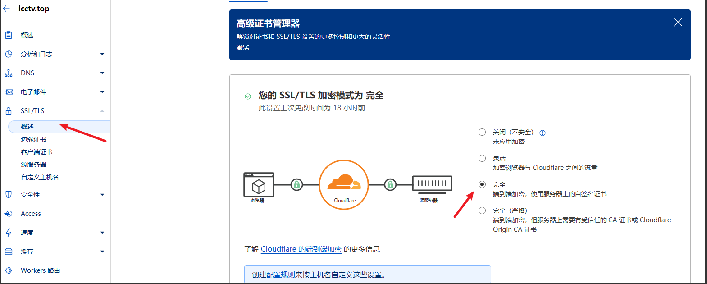
Task: Choose the 完全（严格）radio option
Action: [482, 211]
